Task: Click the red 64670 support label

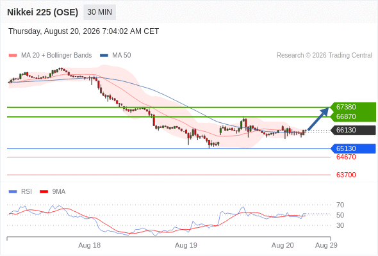Action: tap(346, 157)
